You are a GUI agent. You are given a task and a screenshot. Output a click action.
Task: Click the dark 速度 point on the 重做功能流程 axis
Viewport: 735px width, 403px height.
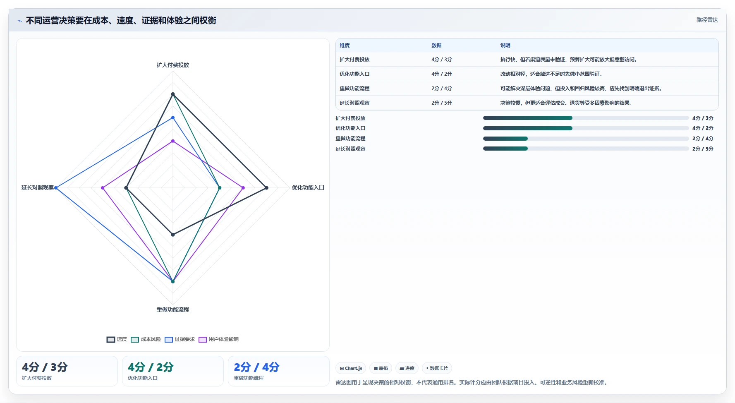pyautogui.click(x=173, y=235)
